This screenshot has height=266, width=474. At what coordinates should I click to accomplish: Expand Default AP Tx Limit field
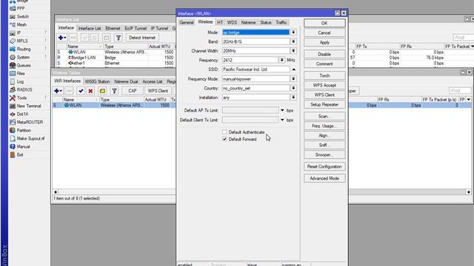click(282, 110)
